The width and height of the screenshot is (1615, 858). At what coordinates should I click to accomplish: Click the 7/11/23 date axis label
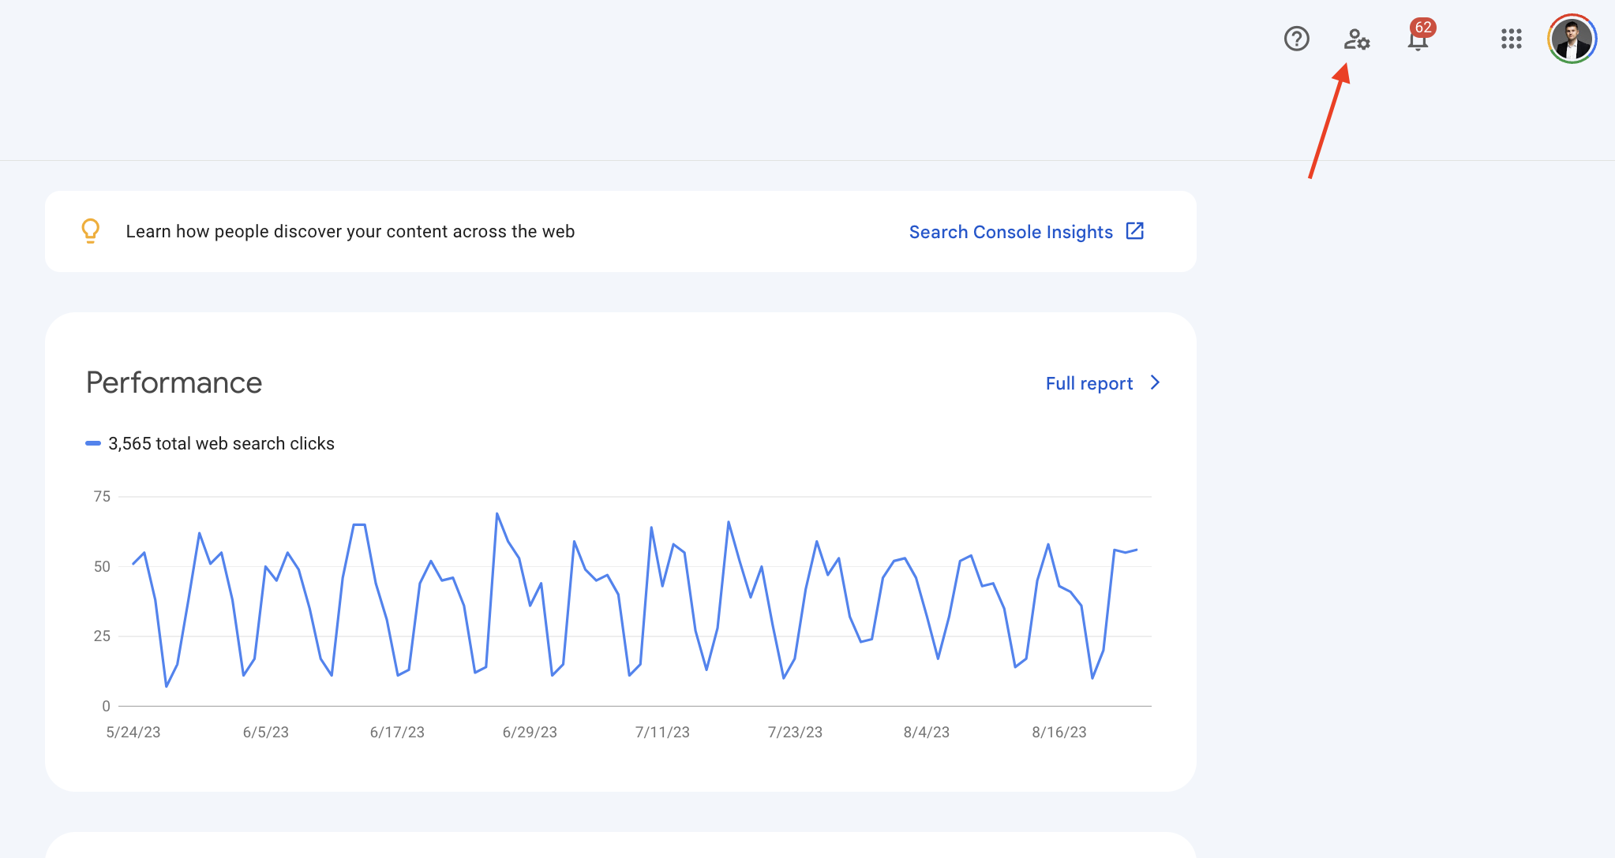tap(662, 732)
